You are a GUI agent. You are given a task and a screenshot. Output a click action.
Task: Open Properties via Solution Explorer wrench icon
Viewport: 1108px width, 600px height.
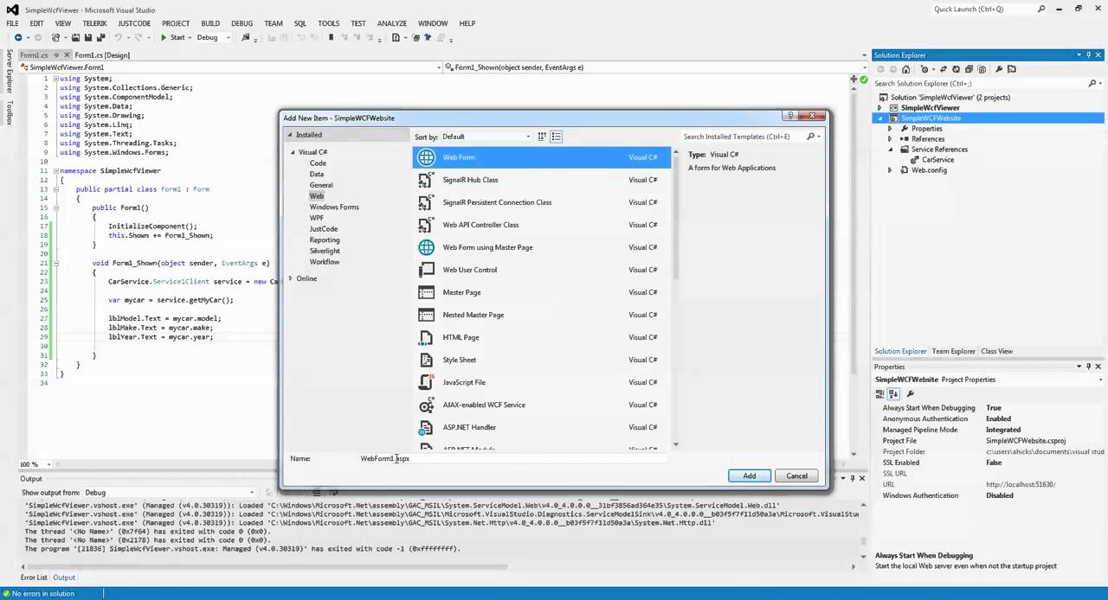(x=999, y=69)
